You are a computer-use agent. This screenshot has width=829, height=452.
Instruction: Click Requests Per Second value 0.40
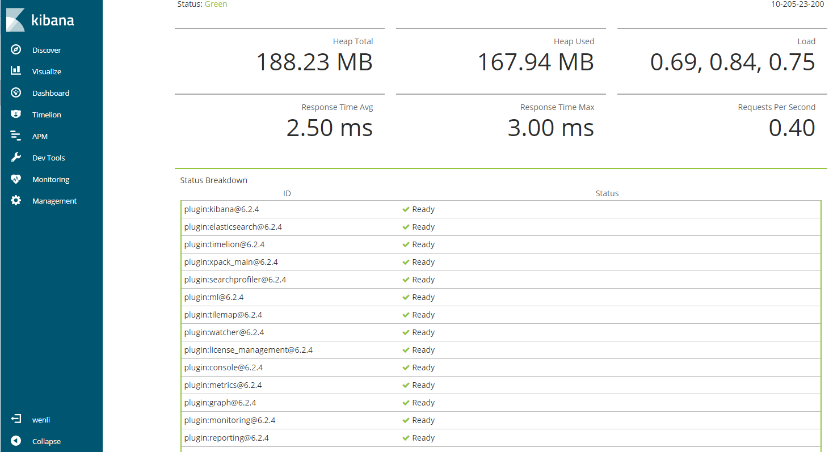coord(792,128)
